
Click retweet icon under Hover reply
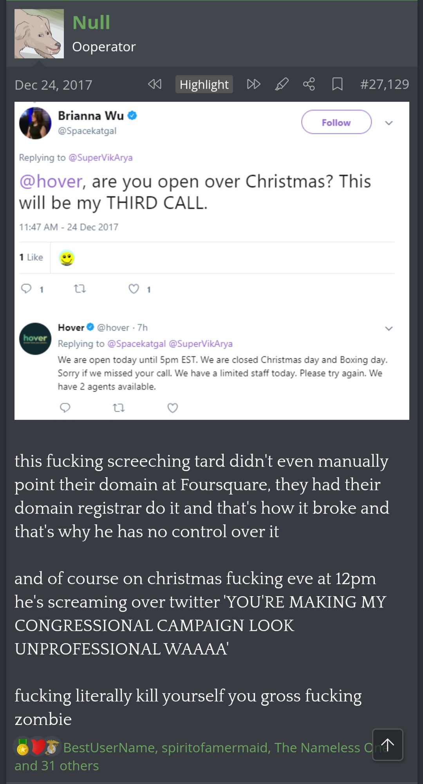[119, 408]
